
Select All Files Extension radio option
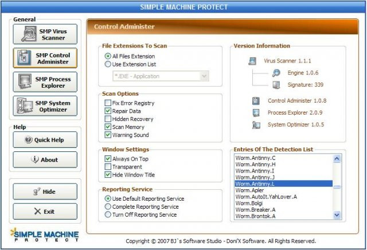click(x=108, y=56)
